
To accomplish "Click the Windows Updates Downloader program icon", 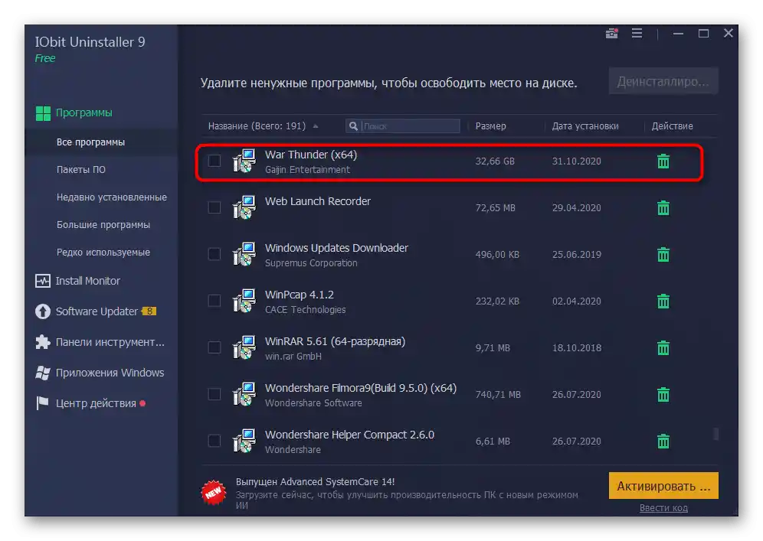I will 244,254.
